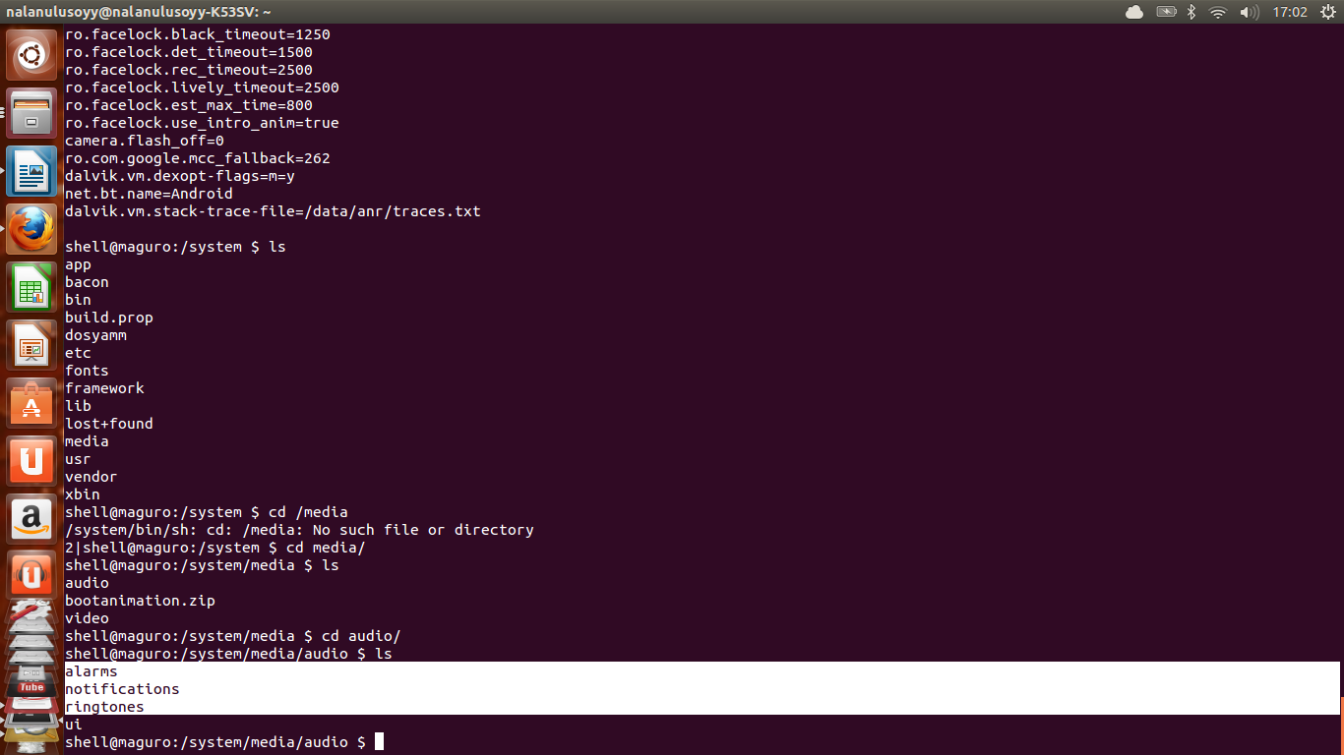The height and width of the screenshot is (755, 1344).
Task: Click the '$ cd /media' command line
Action: (x=207, y=512)
